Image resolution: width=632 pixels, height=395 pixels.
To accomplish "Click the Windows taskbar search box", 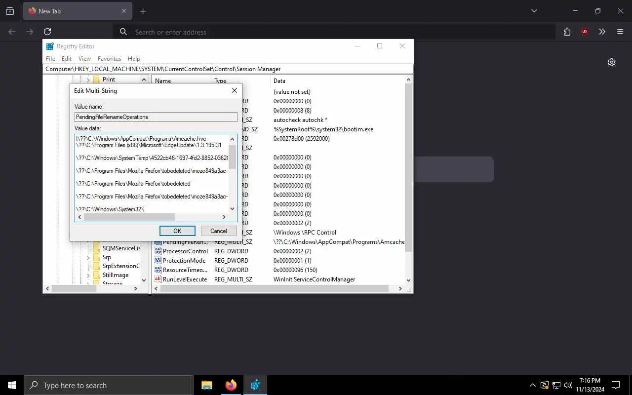I will 109,385.
